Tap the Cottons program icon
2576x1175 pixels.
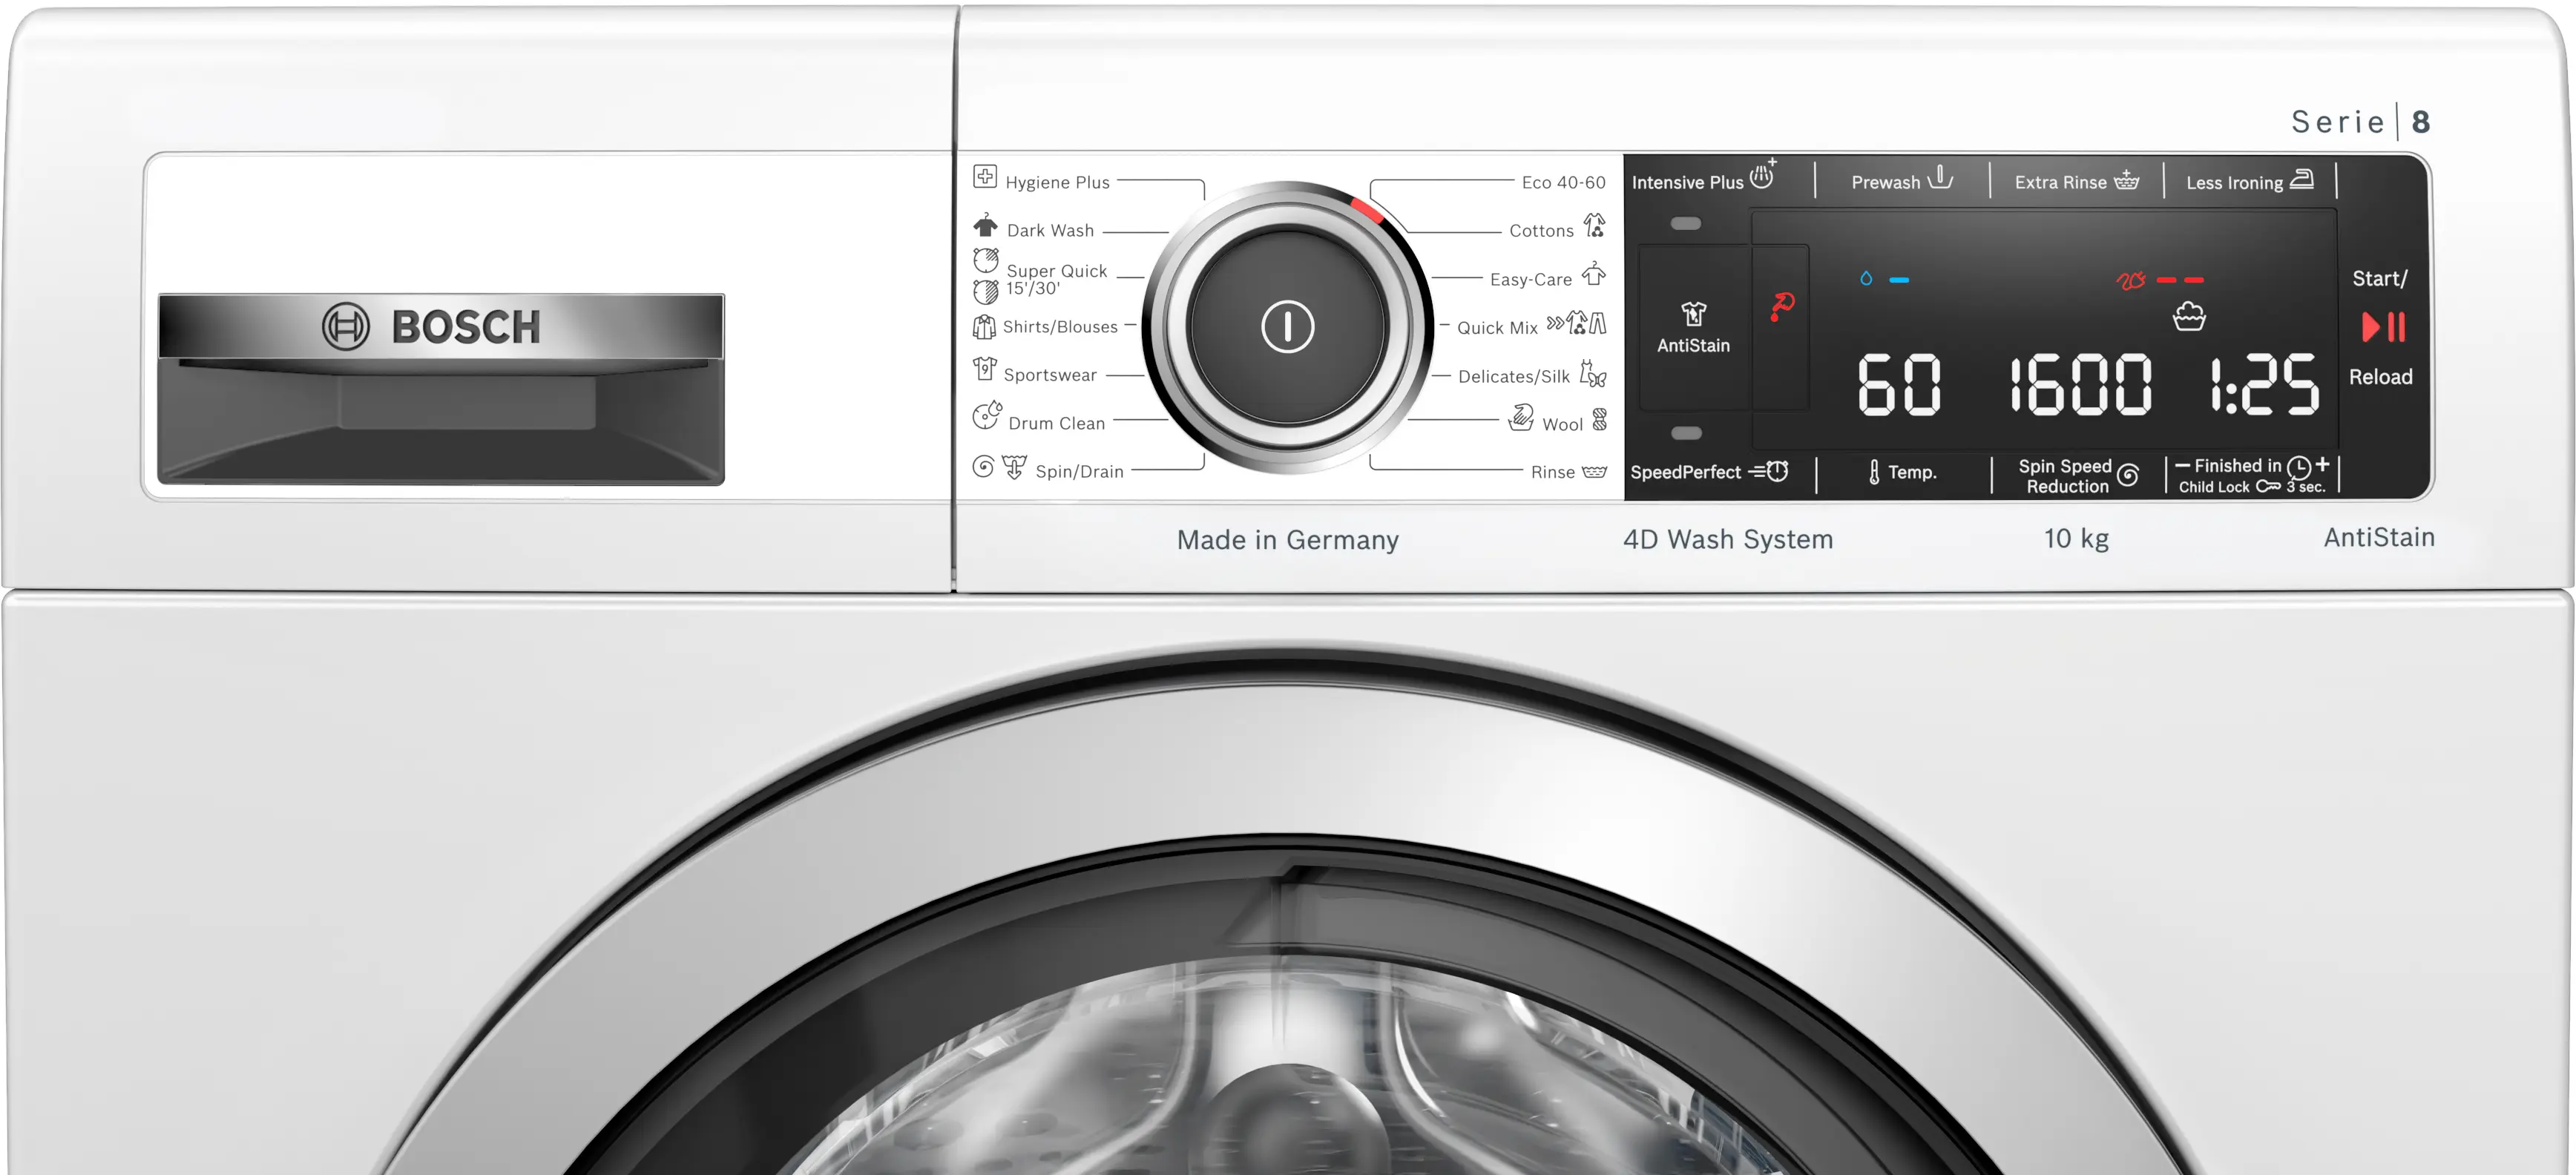[1595, 226]
